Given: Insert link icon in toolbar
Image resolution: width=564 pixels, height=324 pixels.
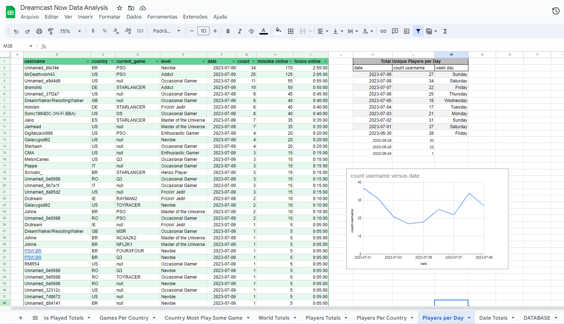Looking at the screenshot, I should [x=383, y=31].
